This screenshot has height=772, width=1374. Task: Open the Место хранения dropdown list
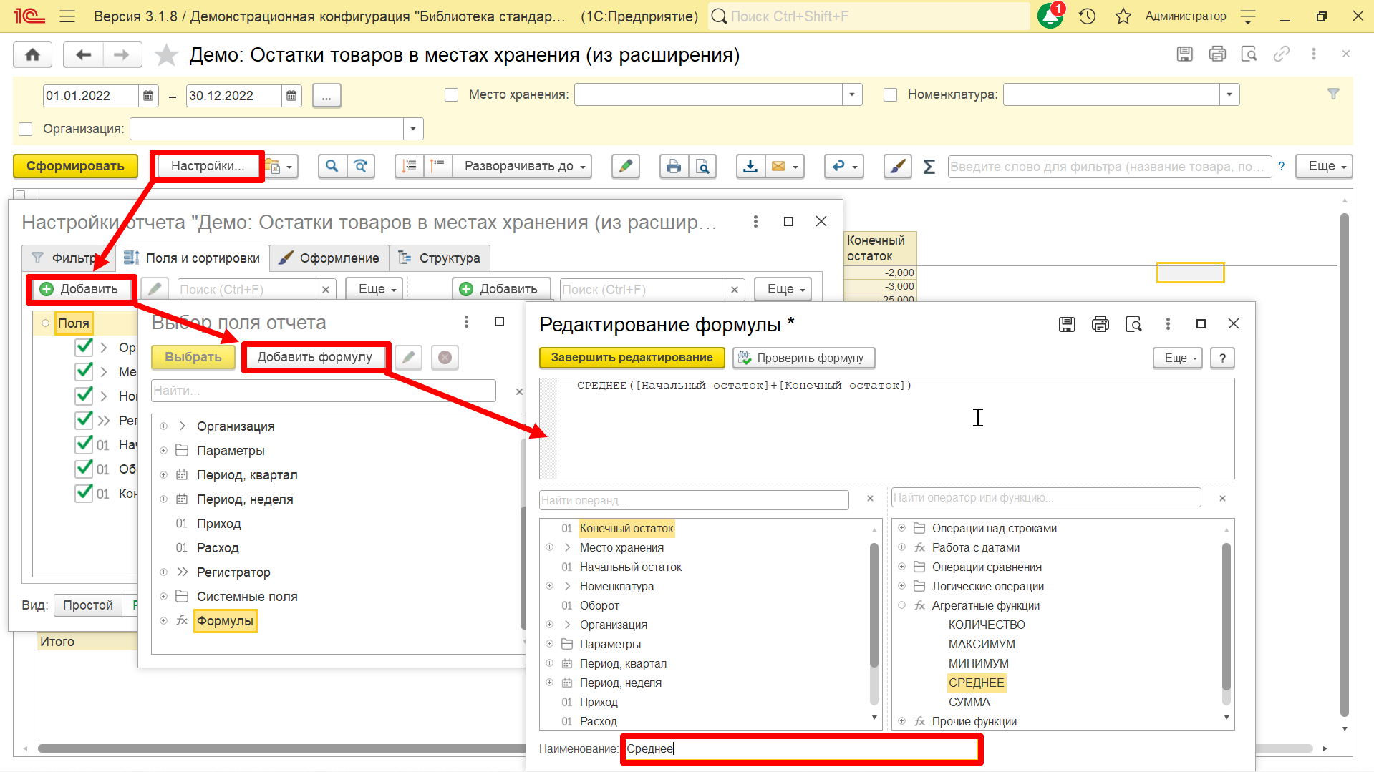tap(851, 94)
